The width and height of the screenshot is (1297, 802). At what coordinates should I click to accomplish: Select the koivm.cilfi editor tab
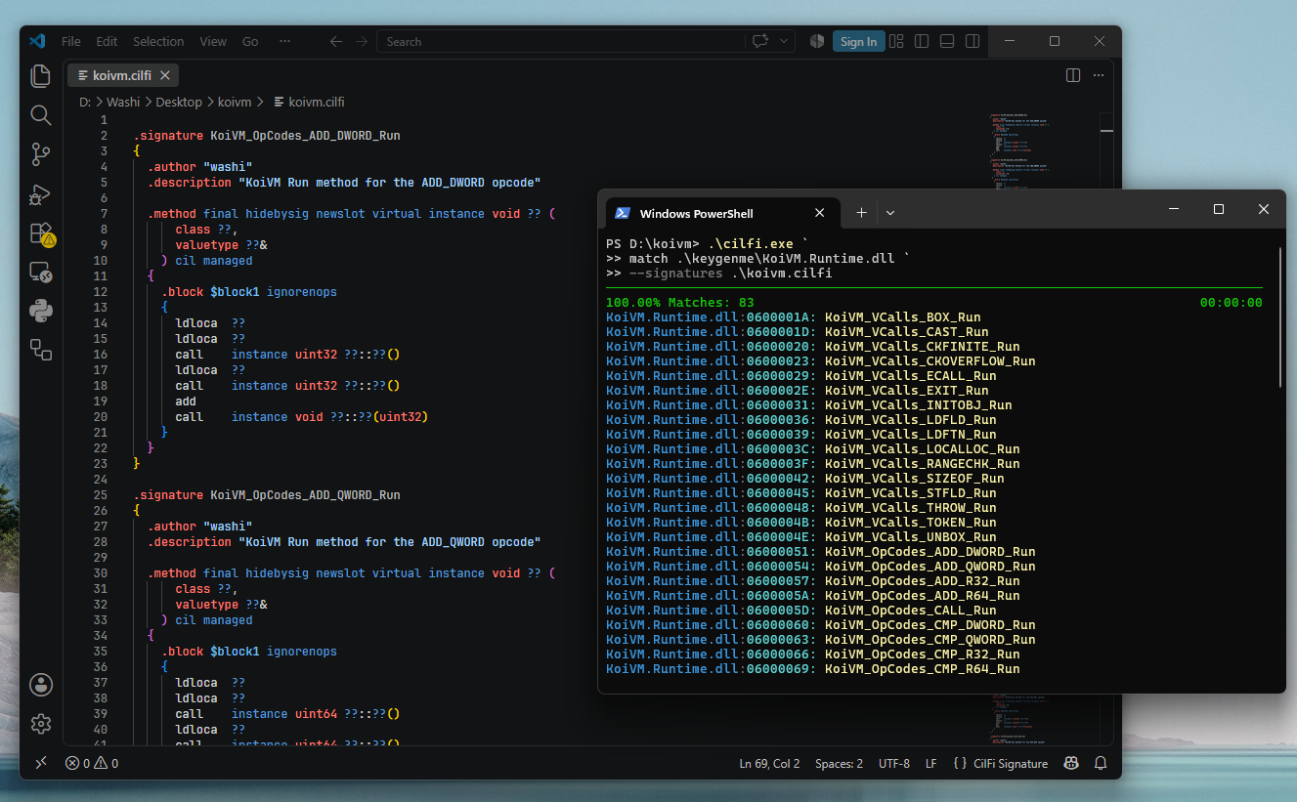pos(123,75)
